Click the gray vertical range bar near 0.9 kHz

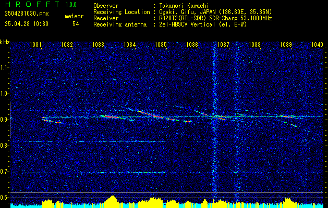coord(10,120)
